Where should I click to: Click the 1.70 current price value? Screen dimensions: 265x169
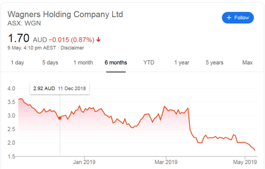19,38
